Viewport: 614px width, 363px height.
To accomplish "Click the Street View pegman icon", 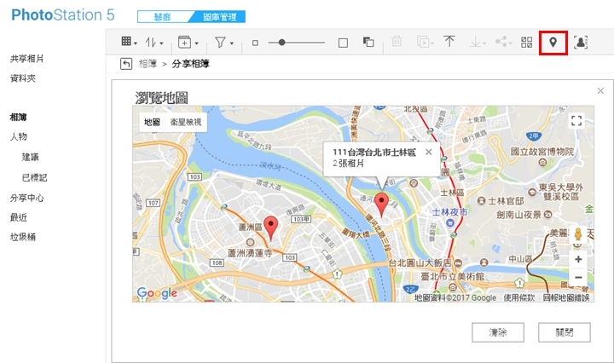I will click(x=578, y=234).
